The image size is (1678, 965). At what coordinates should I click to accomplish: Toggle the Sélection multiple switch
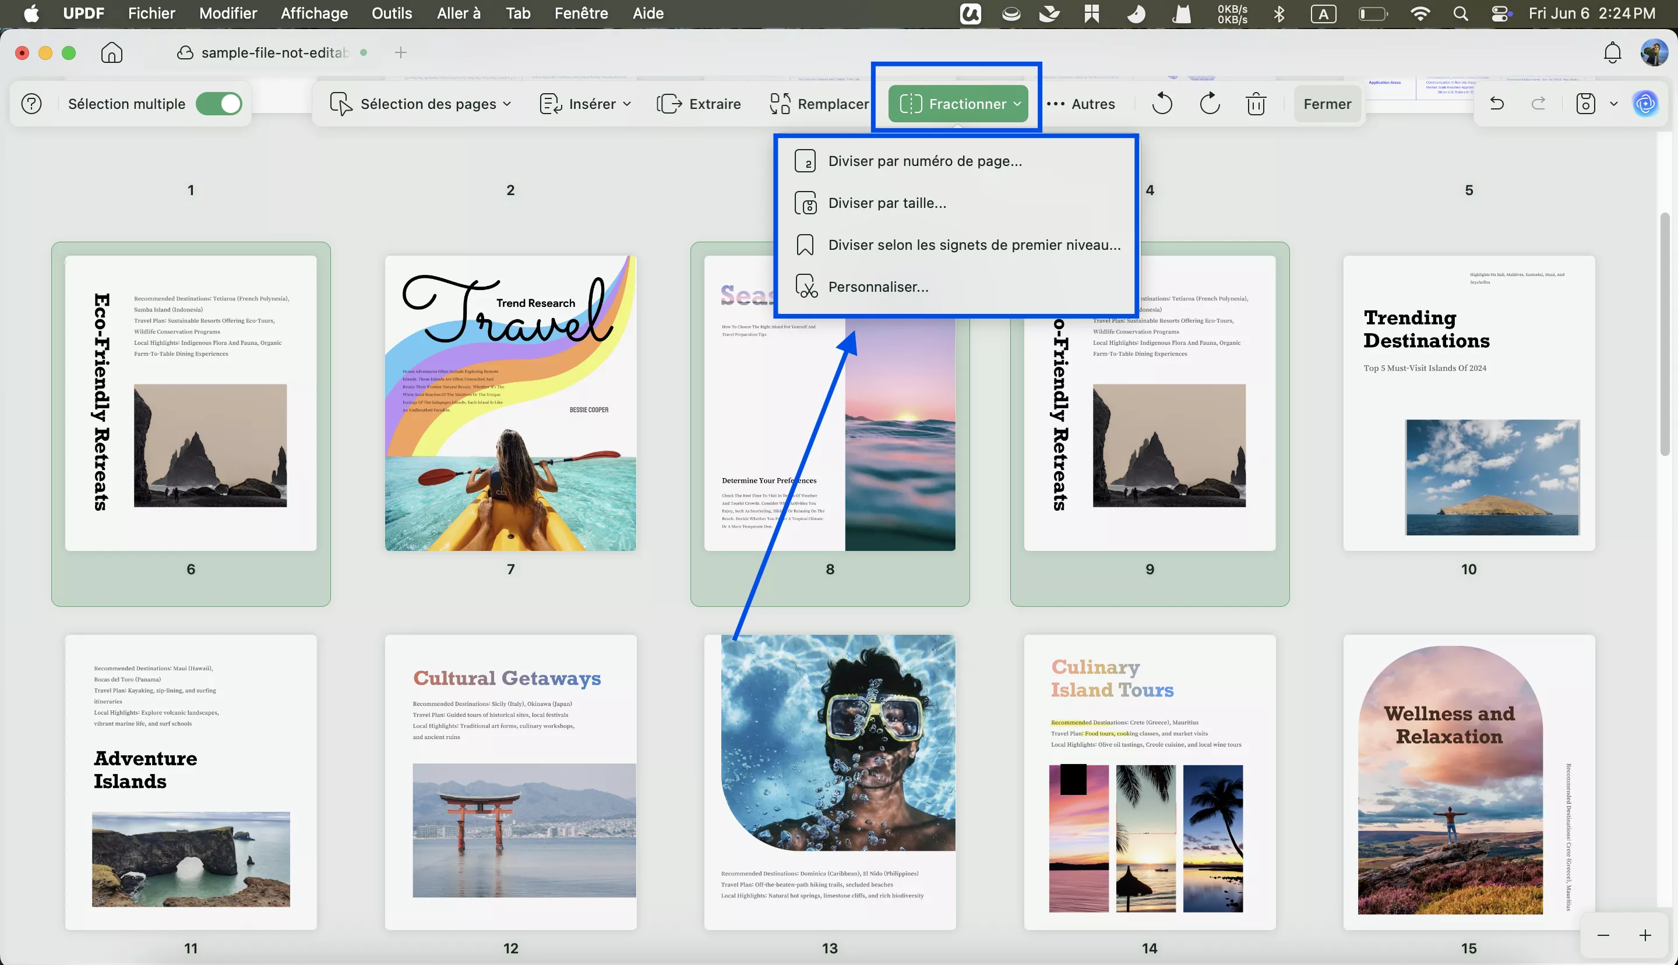[x=219, y=104]
